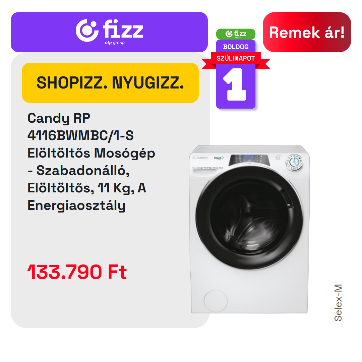This screenshot has height=362, width=362.
Task: Click the otp group text under fizz
Action: tap(115, 43)
